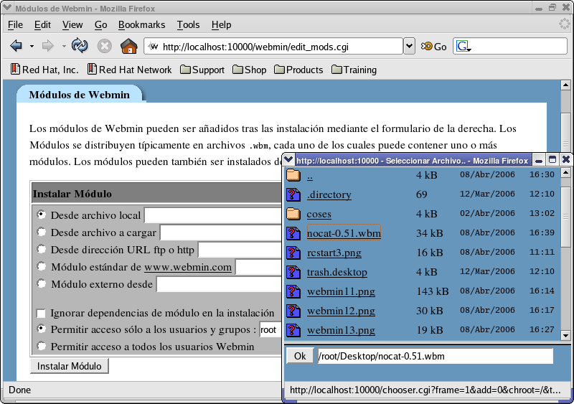
Task: Click the users field containing 'root'
Action: tap(270, 329)
